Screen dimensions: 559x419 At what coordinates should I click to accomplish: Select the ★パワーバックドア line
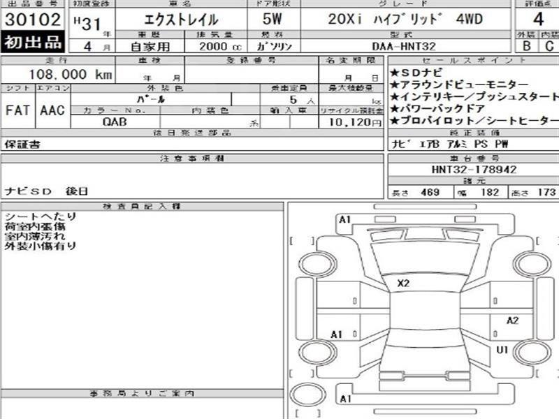pos(437,108)
